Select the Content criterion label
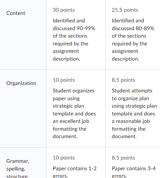 coord(16,13)
